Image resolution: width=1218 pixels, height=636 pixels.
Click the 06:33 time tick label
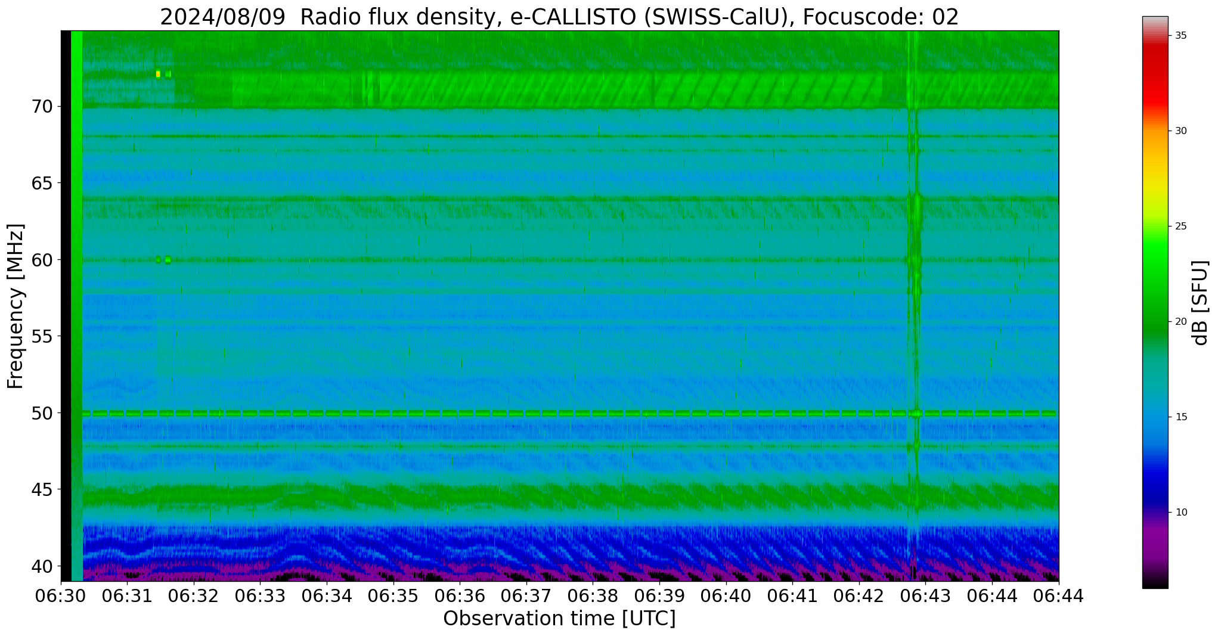coord(261,596)
